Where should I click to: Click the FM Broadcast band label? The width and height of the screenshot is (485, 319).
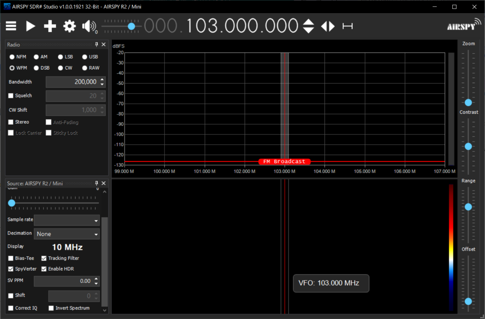point(285,162)
